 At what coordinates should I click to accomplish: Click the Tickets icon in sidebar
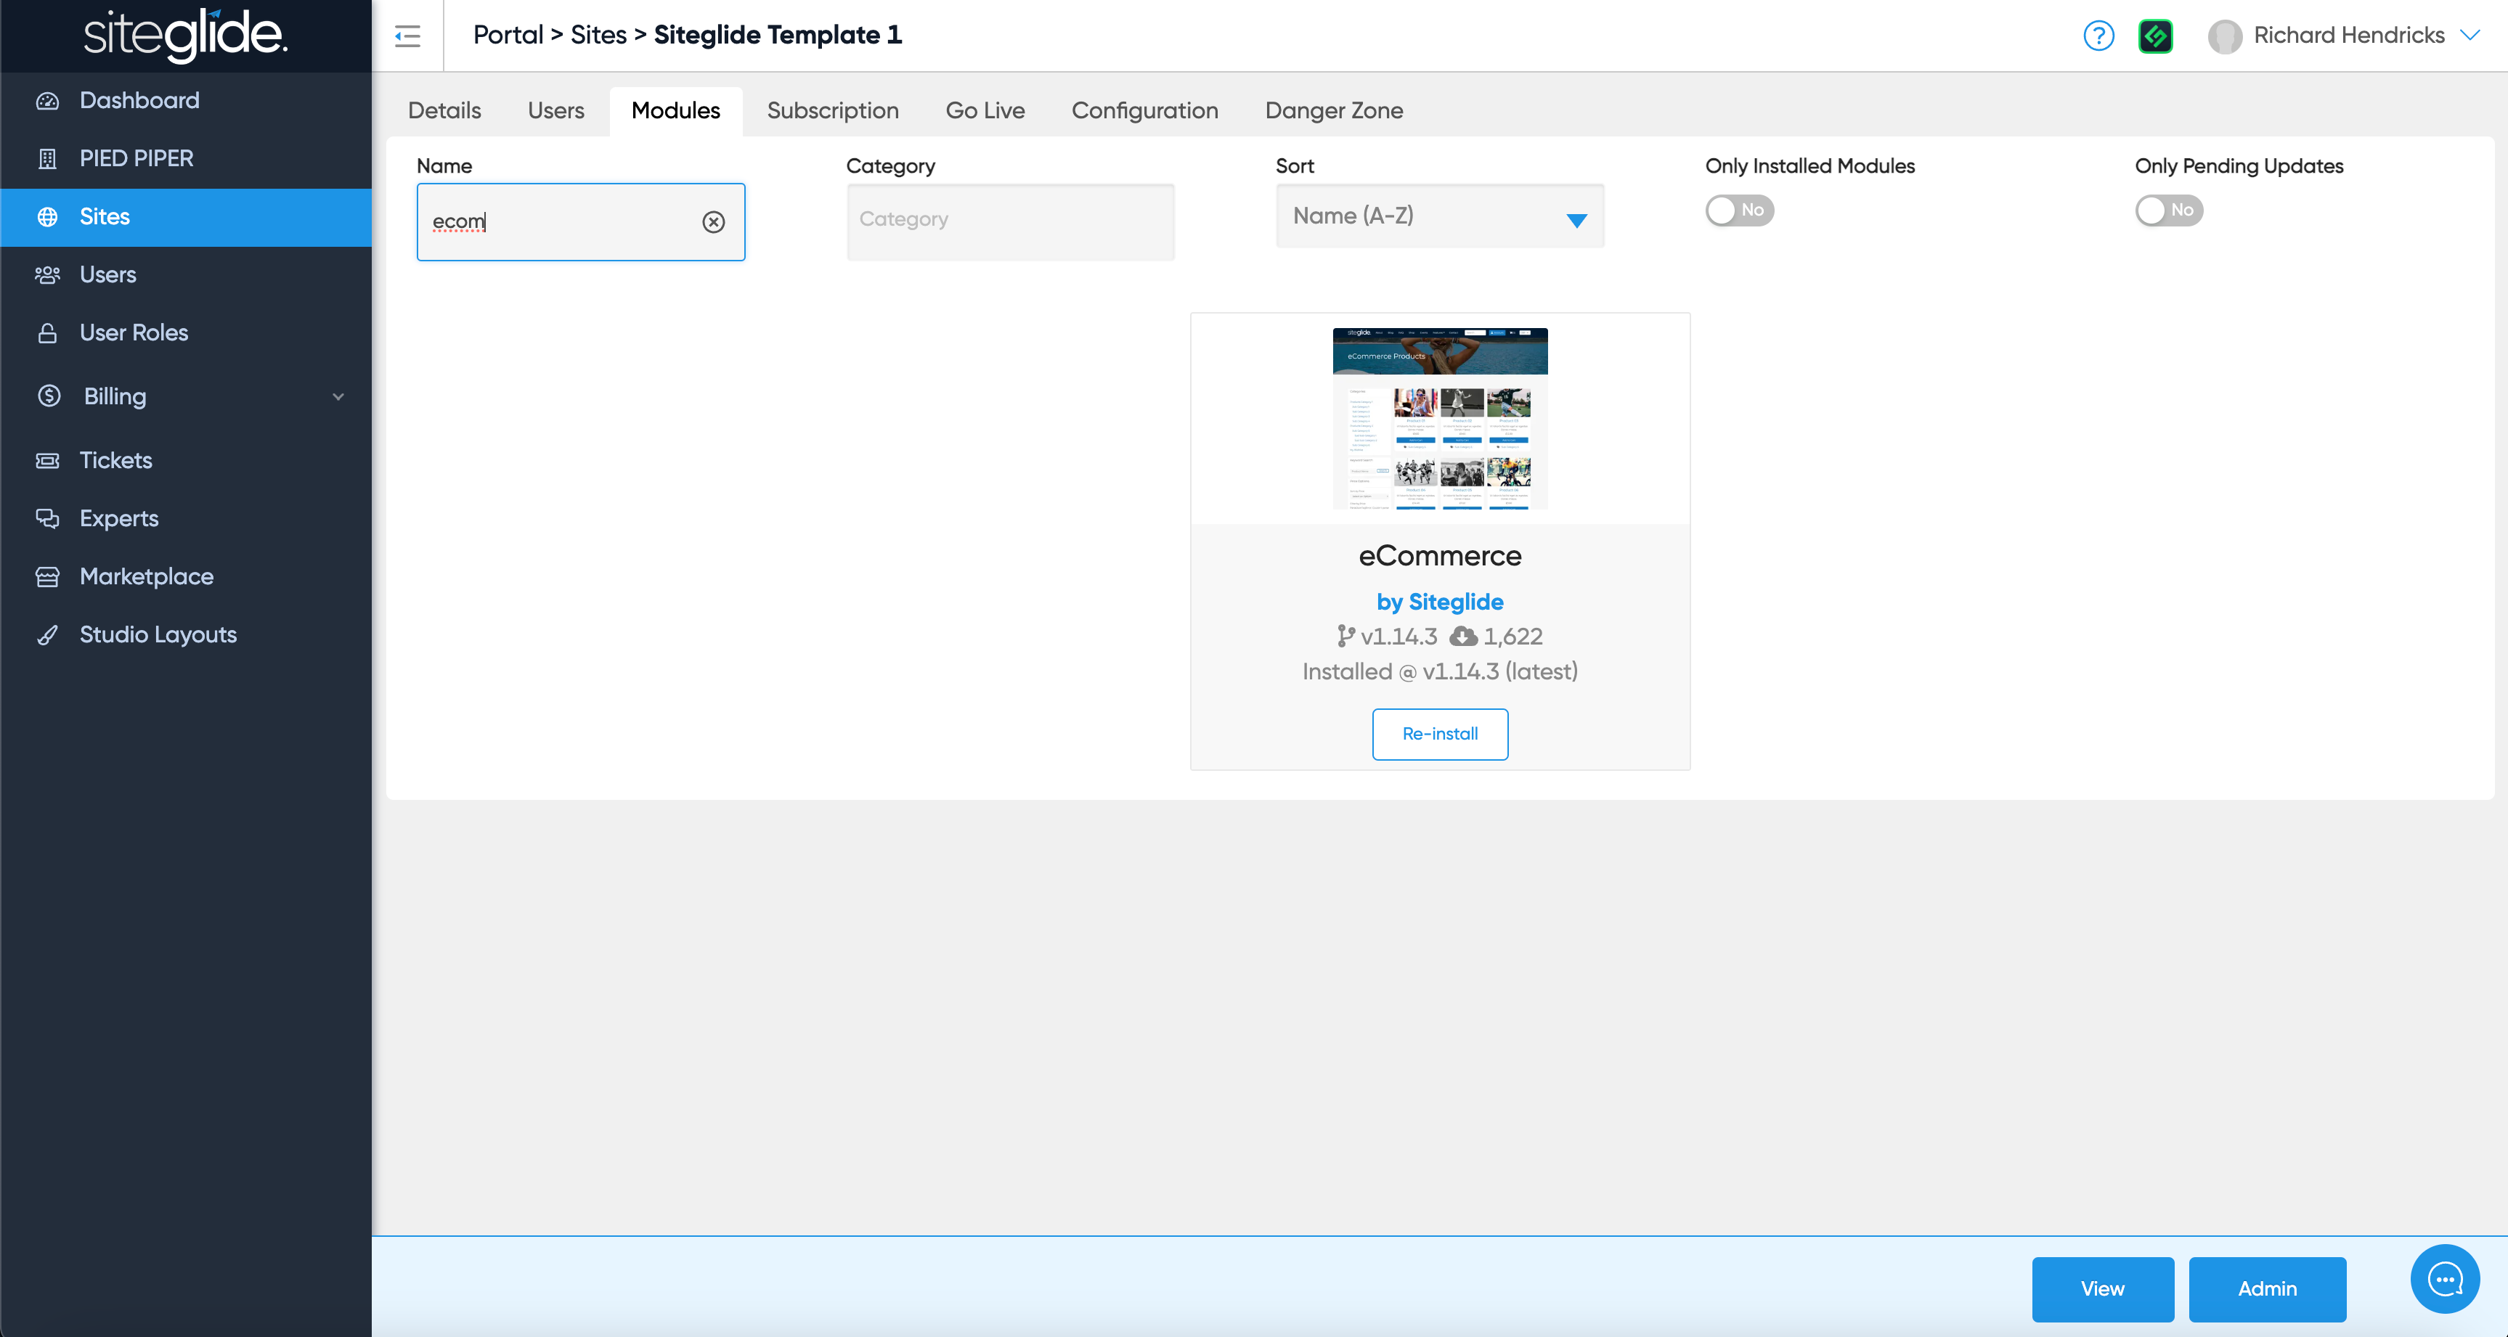(x=48, y=460)
